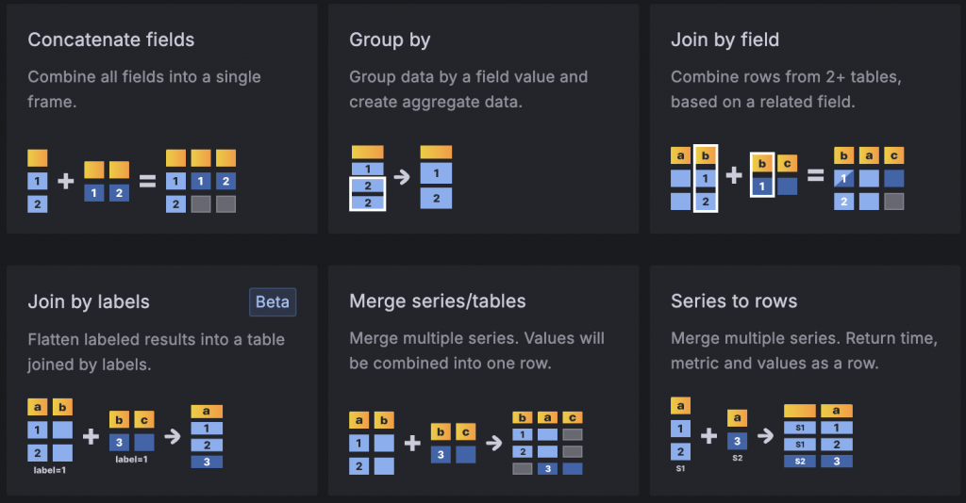Click the Group by diagram illustration
The height and width of the screenshot is (503, 966).
401,177
